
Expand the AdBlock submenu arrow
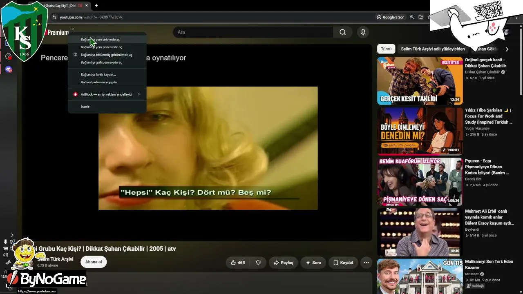pos(139,94)
